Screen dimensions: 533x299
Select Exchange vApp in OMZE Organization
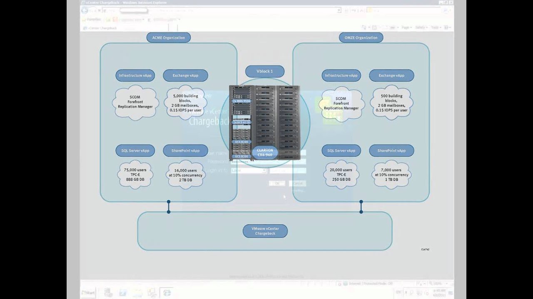tap(391, 76)
